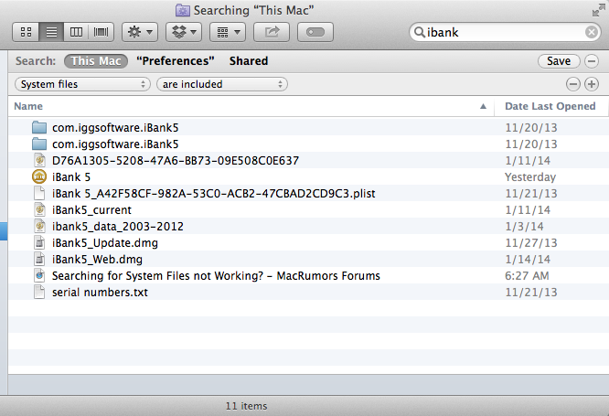Select the This Mac search scope
Viewport: 609px width, 416px height.
pos(96,61)
